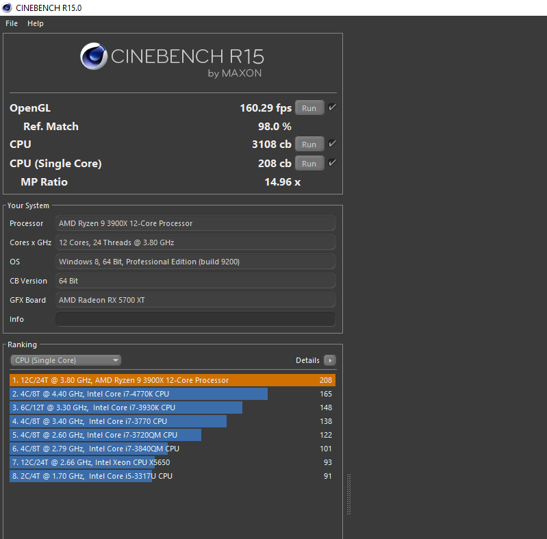Run the CPU (Single Core) benchmark
This screenshot has width=547, height=539.
[309, 164]
